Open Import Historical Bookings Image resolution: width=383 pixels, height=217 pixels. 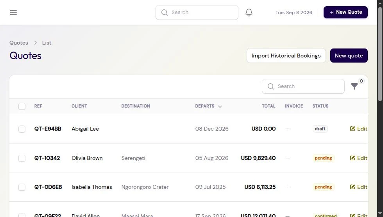286,56
